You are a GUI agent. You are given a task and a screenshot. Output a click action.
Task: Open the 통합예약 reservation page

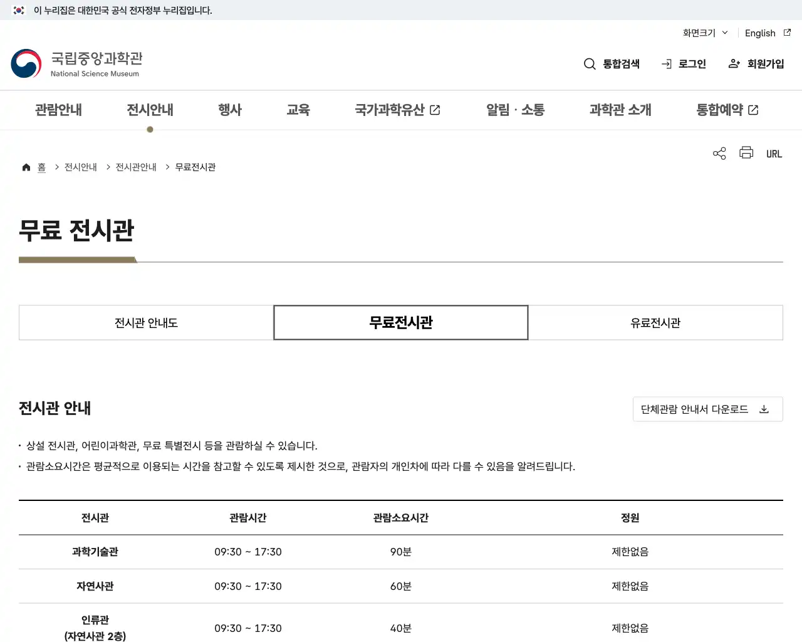[727, 110]
